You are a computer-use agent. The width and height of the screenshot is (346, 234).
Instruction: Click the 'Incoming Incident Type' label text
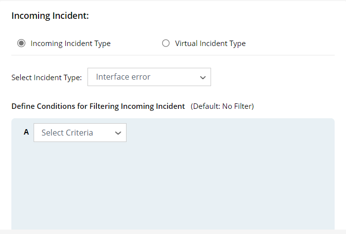(x=70, y=44)
